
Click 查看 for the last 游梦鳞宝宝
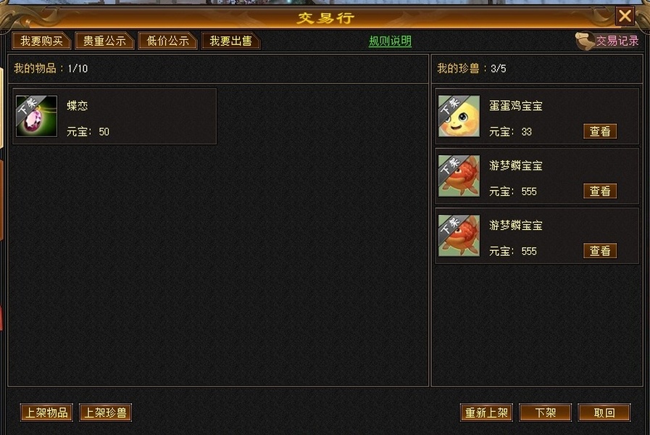pyautogui.click(x=600, y=251)
